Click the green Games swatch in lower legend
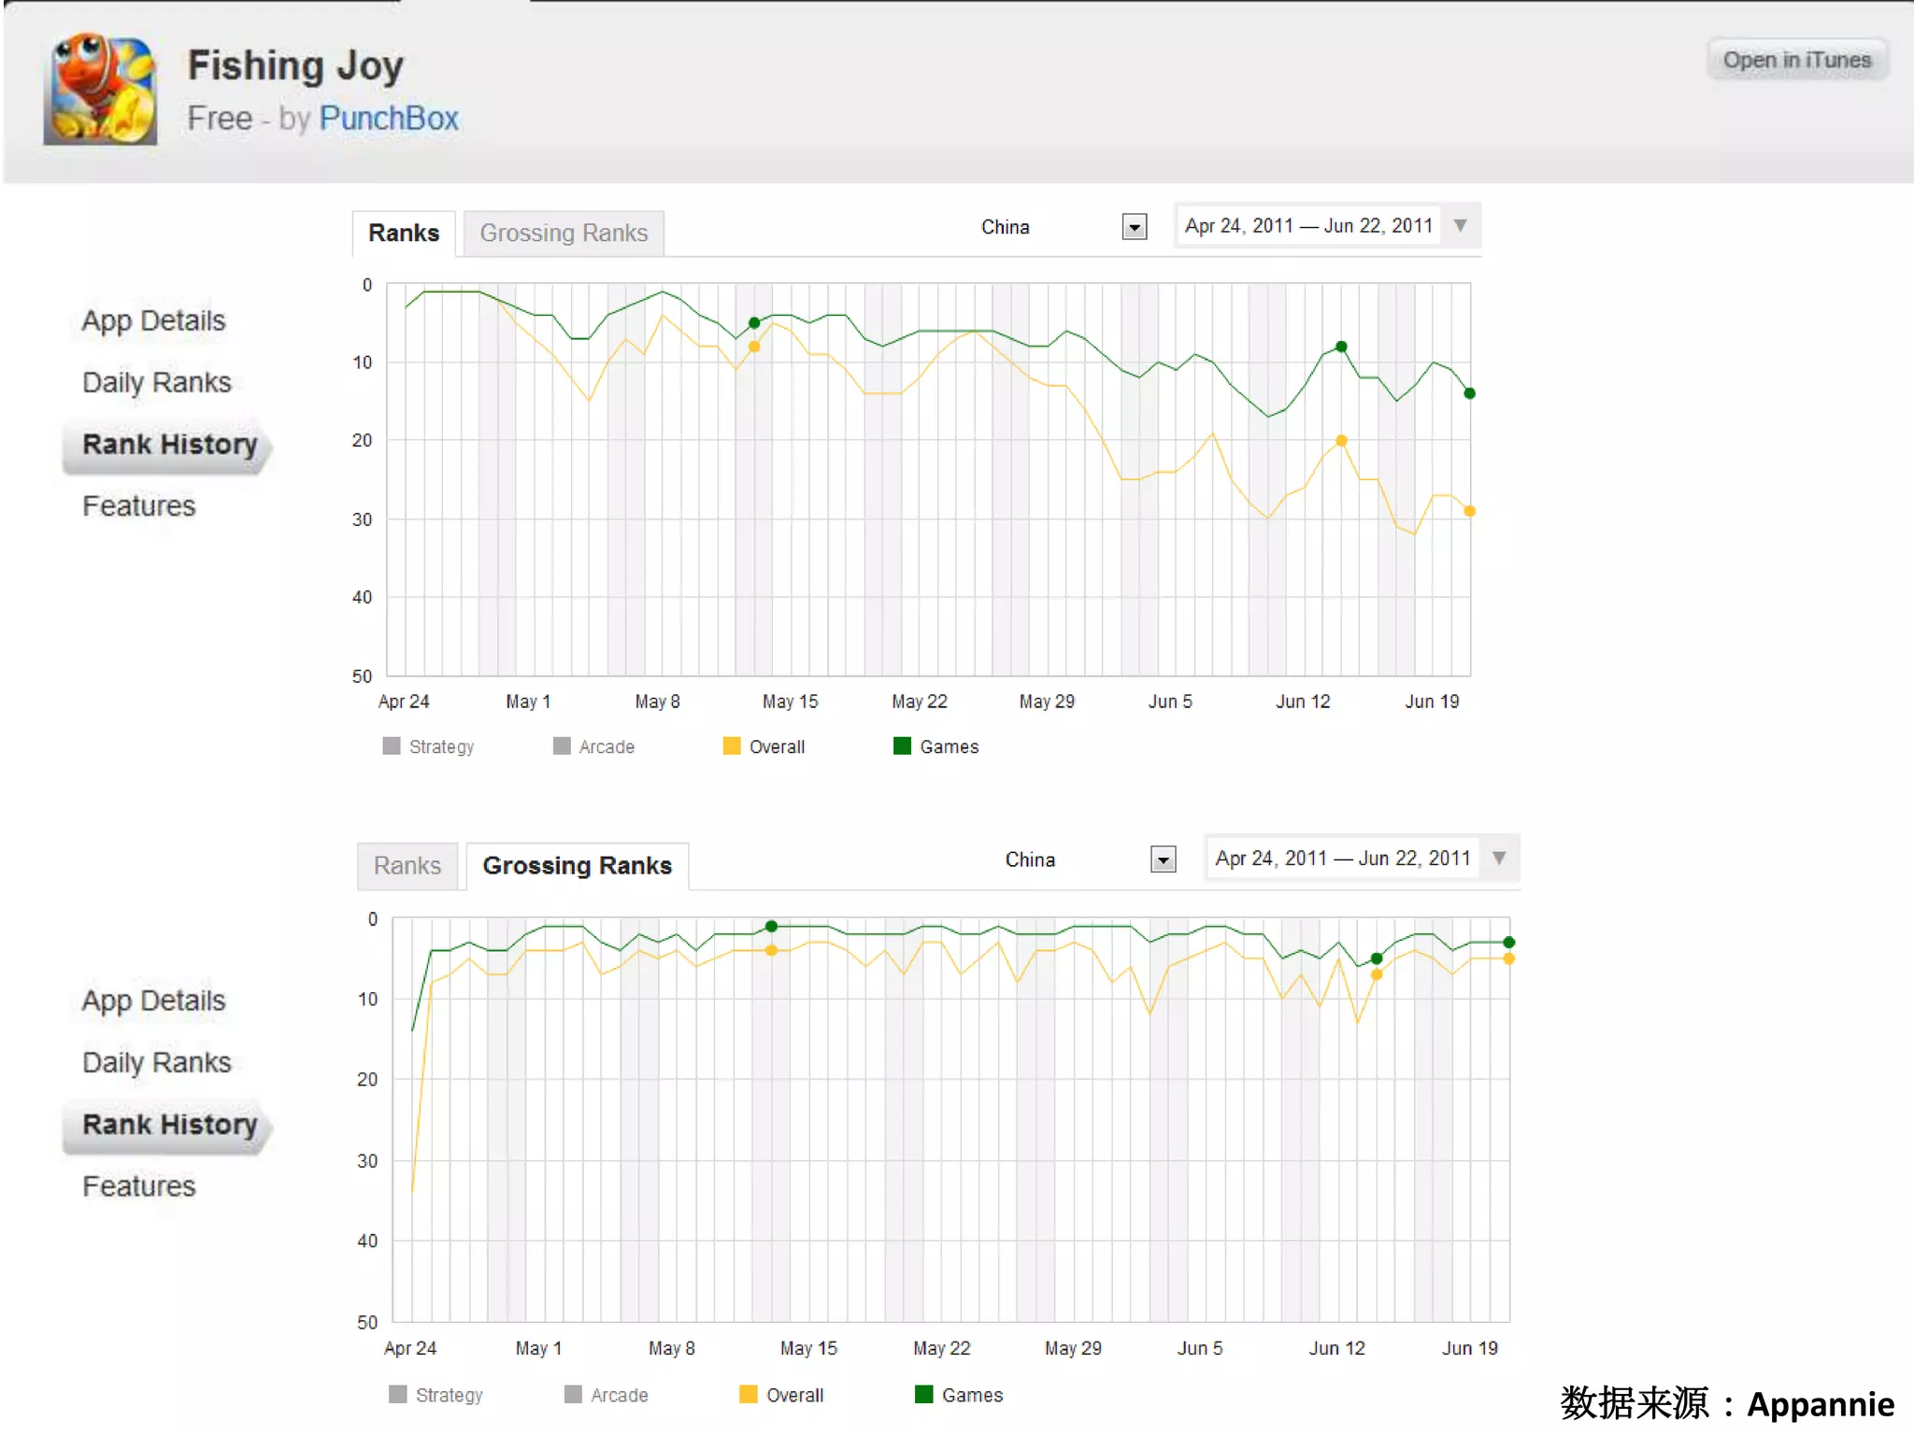Screen dimensions: 1914x1435 pyautogui.click(x=924, y=1394)
